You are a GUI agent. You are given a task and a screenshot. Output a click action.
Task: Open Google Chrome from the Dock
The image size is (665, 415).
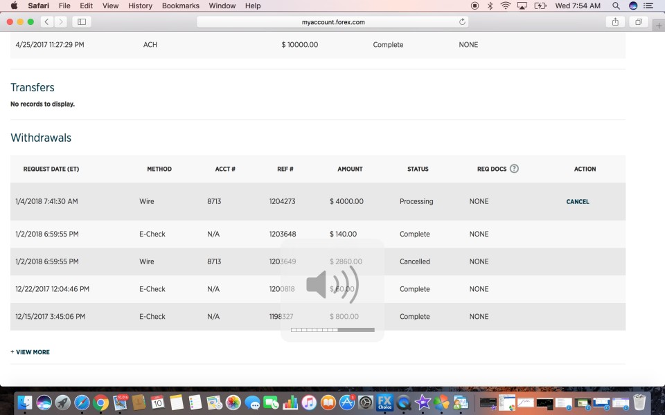[x=101, y=403]
